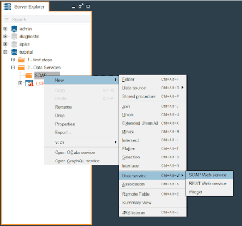Click the '1 - first steps' folder icon
Viewport: 242px width, 226px height.
(x=21, y=60)
